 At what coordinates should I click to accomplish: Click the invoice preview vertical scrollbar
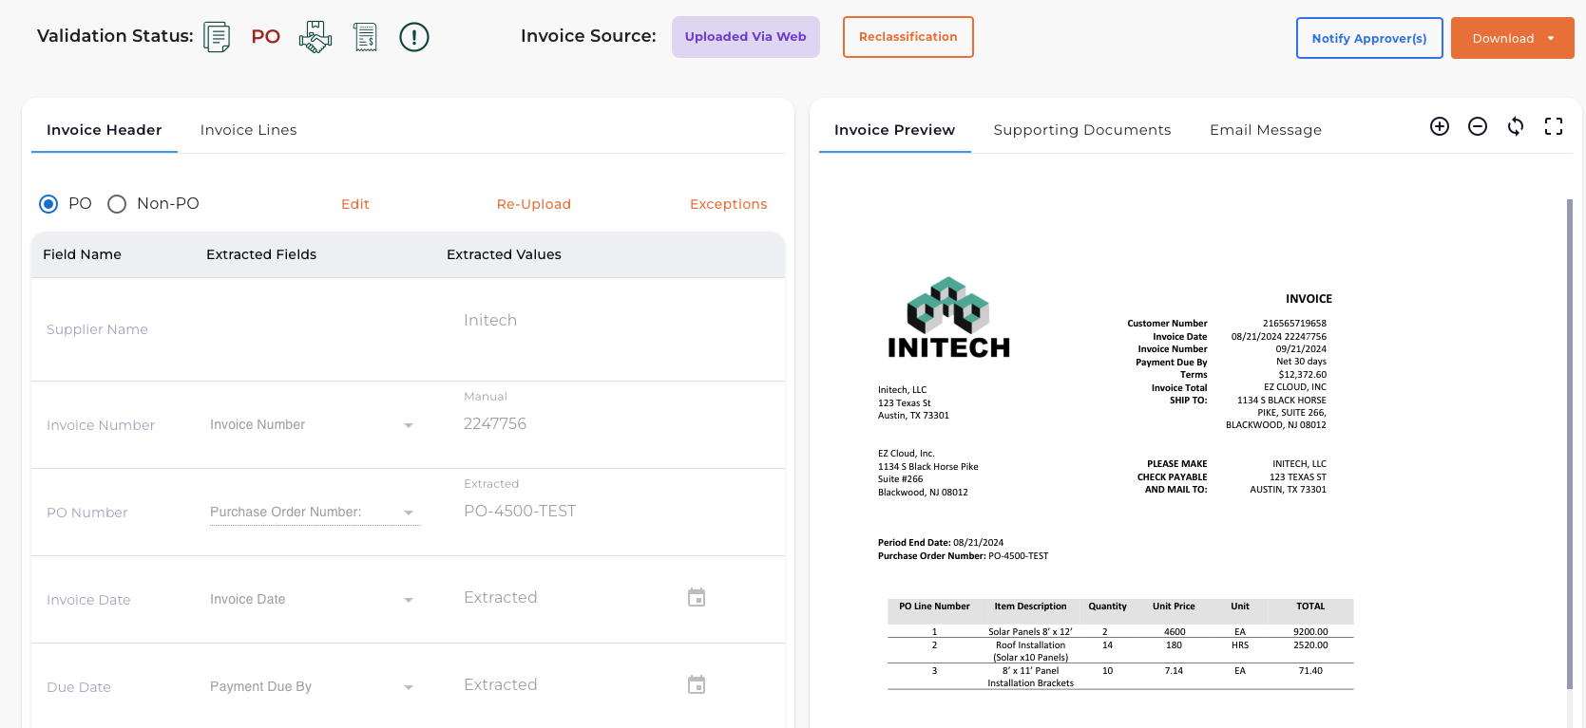tap(1569, 444)
